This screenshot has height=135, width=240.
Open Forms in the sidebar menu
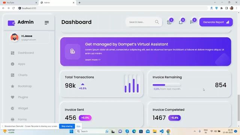pos(22,119)
